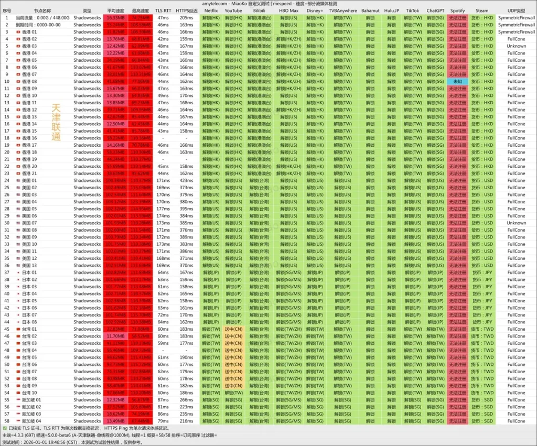Select the Netflix column header
Viewport: 537px width, 446px height.
click(x=211, y=10)
